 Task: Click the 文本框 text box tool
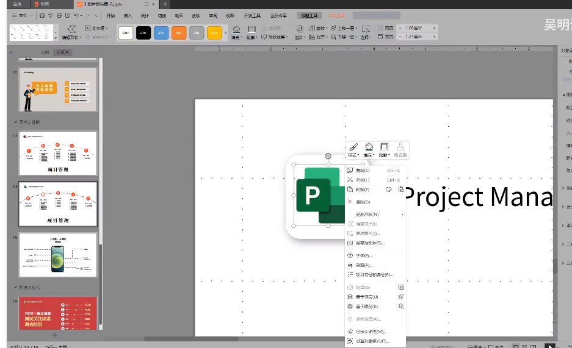[x=96, y=28]
